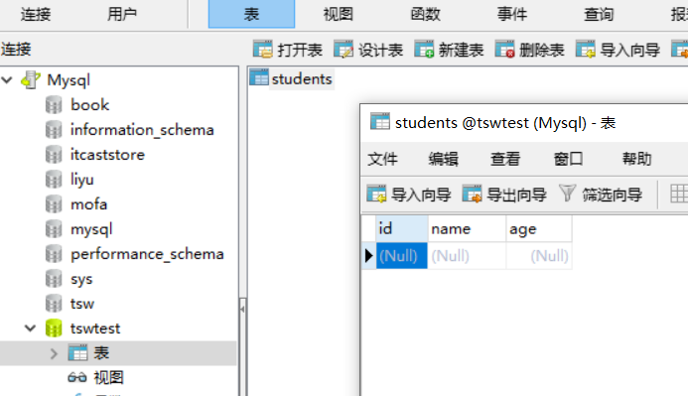Image resolution: width=688 pixels, height=396 pixels.
Task: Click the row indicator arrow
Action: pyautogui.click(x=368, y=256)
